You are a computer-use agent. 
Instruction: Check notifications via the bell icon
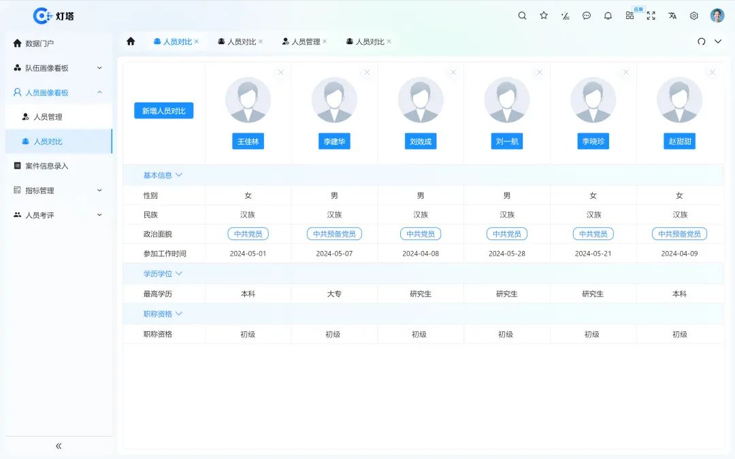pos(608,15)
